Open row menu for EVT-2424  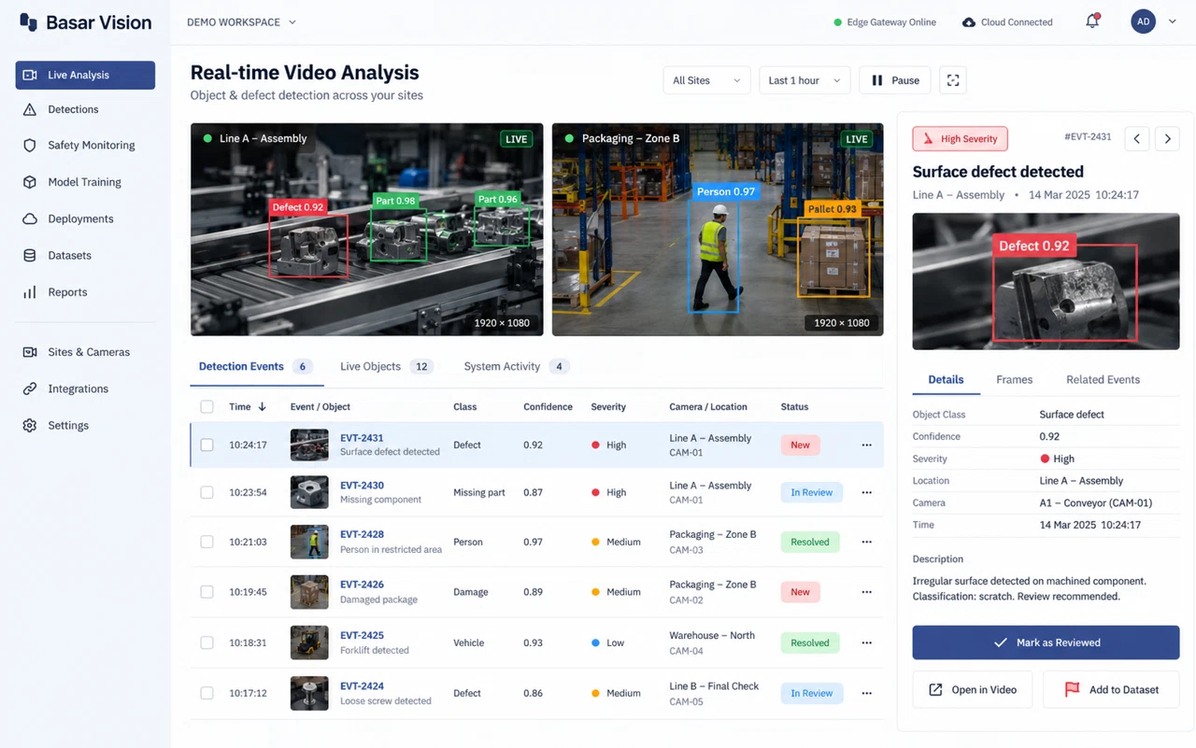866,693
